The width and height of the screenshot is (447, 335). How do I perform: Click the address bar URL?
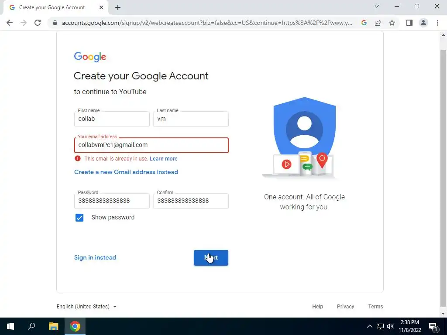tap(207, 23)
